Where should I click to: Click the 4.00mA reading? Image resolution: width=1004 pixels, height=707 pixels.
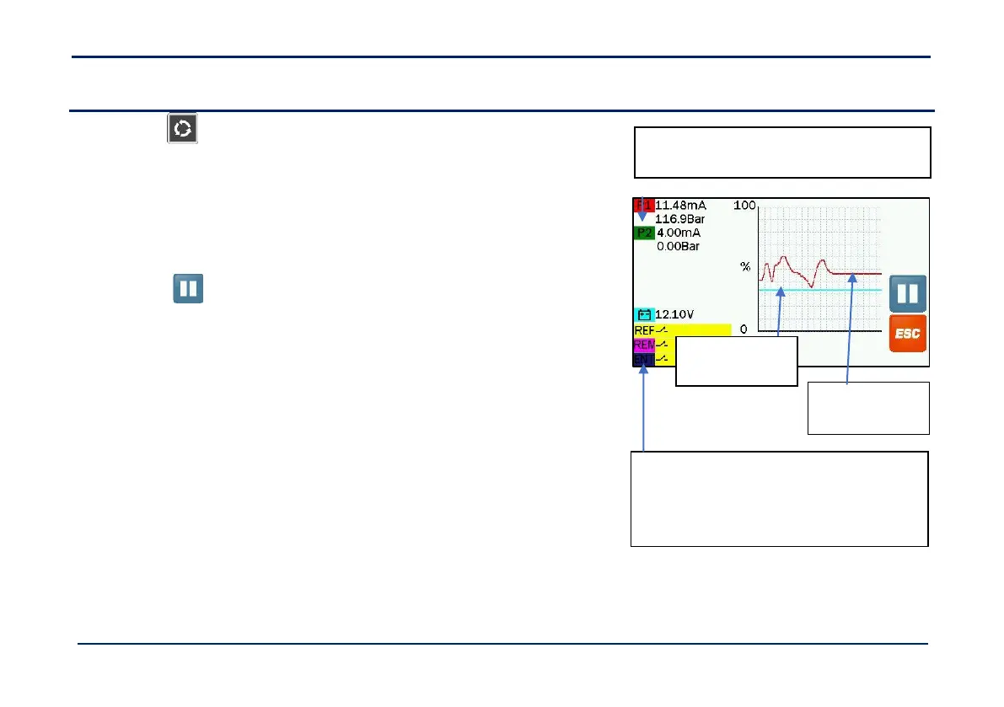[x=679, y=233]
